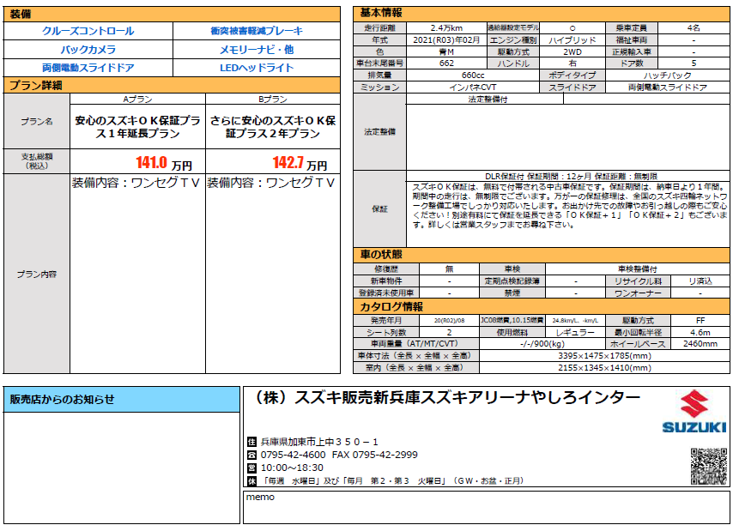Click the telephone icon beside 0795-42-4600

pos(251,455)
